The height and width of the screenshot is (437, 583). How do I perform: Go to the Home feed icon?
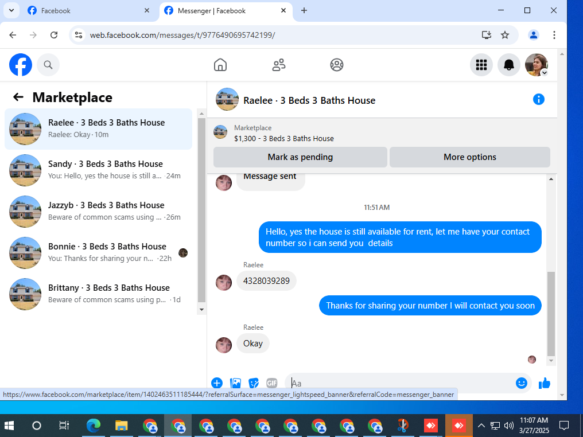220,65
